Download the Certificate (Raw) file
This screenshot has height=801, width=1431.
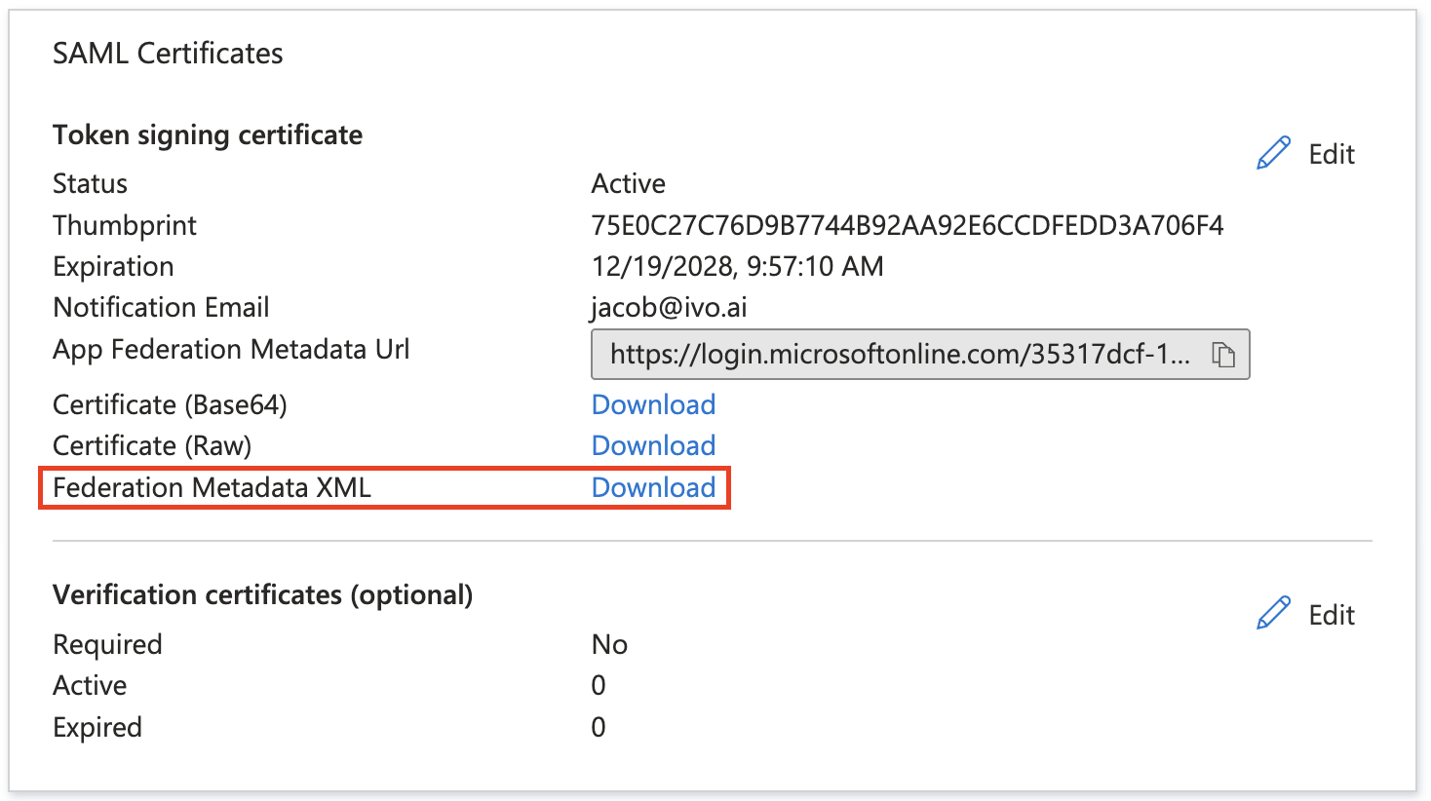pos(653,445)
